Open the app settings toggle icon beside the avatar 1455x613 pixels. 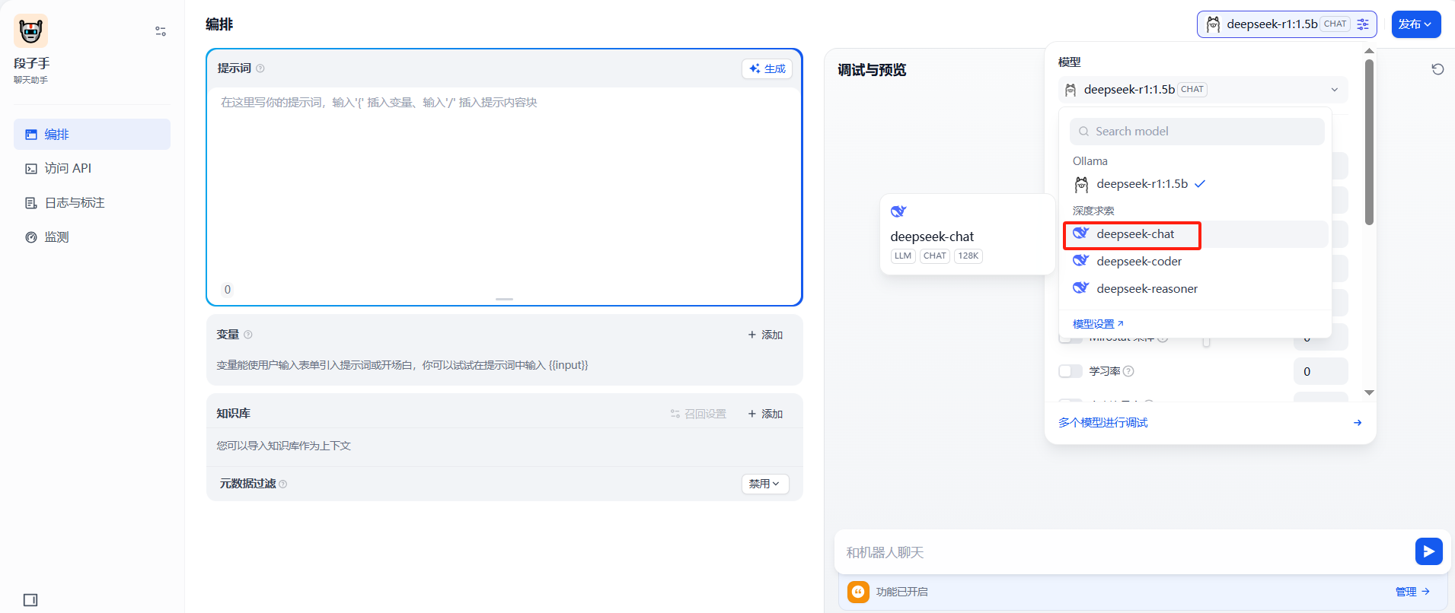tap(161, 31)
